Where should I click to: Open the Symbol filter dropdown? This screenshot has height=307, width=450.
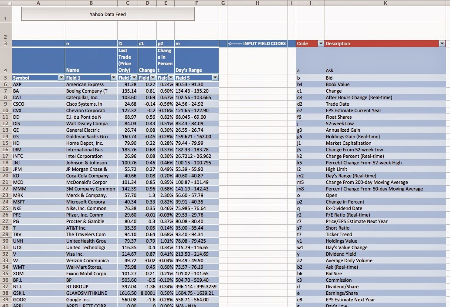point(61,77)
